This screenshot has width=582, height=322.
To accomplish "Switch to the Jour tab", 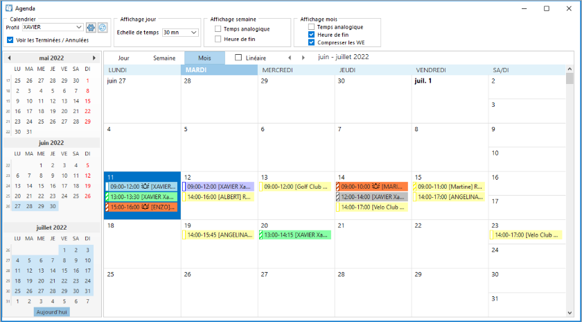I will [123, 58].
